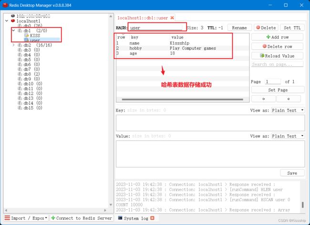Select the name row in hash table
The width and height of the screenshot is (310, 225).
183,43
